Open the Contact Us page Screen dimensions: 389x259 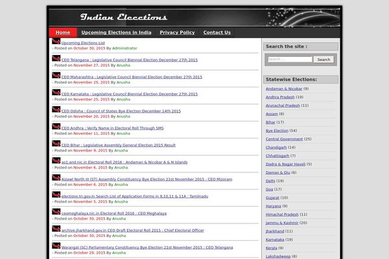point(217,32)
